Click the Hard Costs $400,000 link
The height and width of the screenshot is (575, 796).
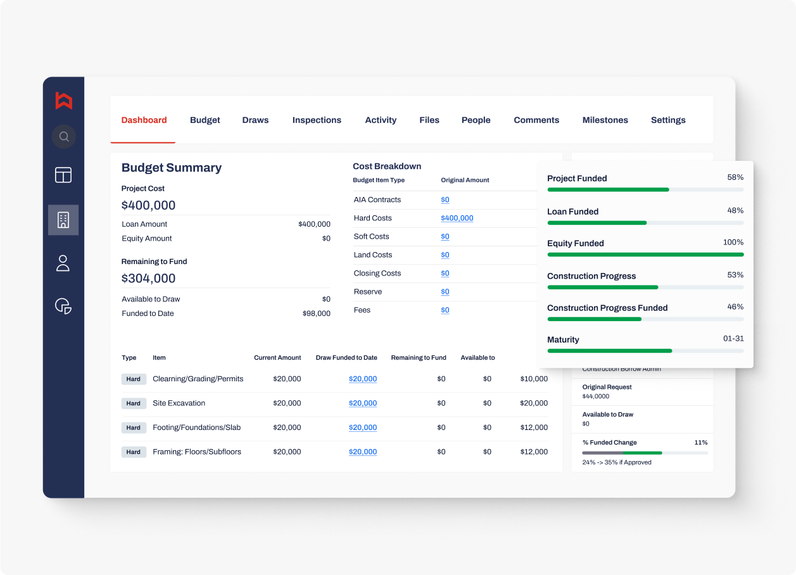pyautogui.click(x=457, y=218)
